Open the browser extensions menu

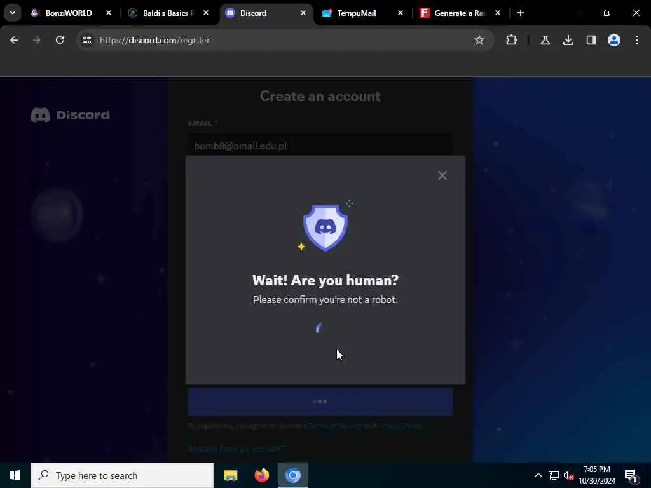512,40
